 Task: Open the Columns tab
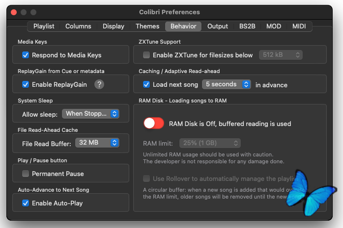(78, 26)
